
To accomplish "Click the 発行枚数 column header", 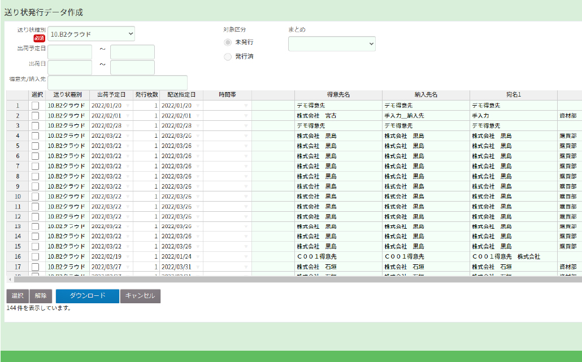I will (x=146, y=95).
